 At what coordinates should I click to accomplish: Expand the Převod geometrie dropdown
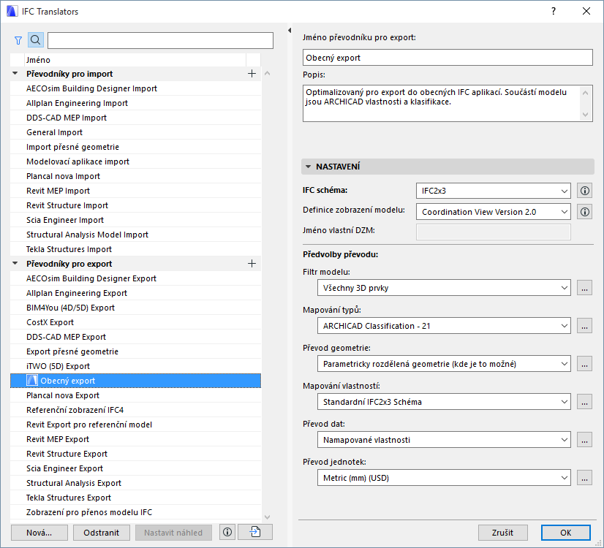pos(445,363)
